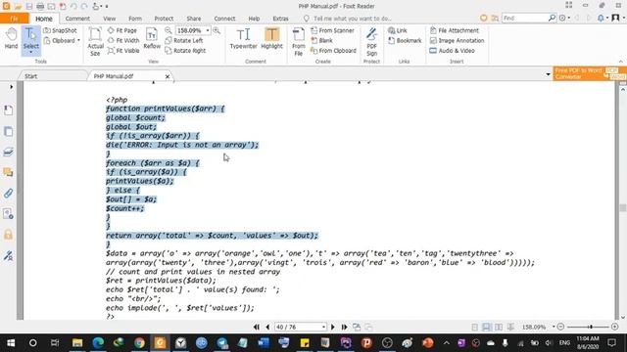Open page number 40 / 76 dropdown
The image size is (627, 352).
[323, 327]
